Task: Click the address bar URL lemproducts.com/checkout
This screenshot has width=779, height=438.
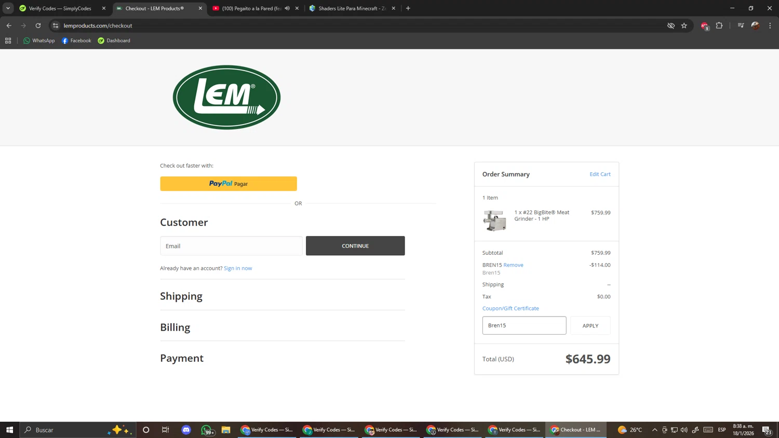Action: pos(98,25)
